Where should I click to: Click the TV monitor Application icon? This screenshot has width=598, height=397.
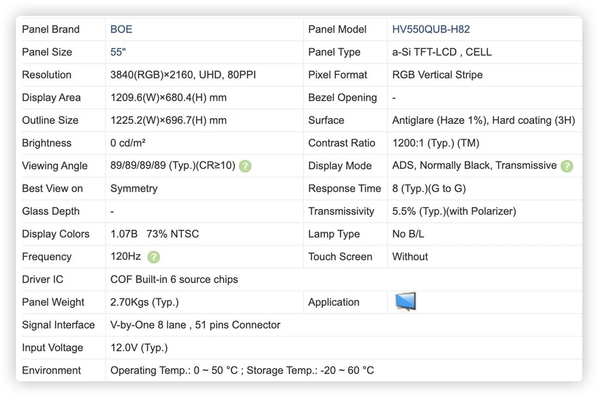[406, 302]
